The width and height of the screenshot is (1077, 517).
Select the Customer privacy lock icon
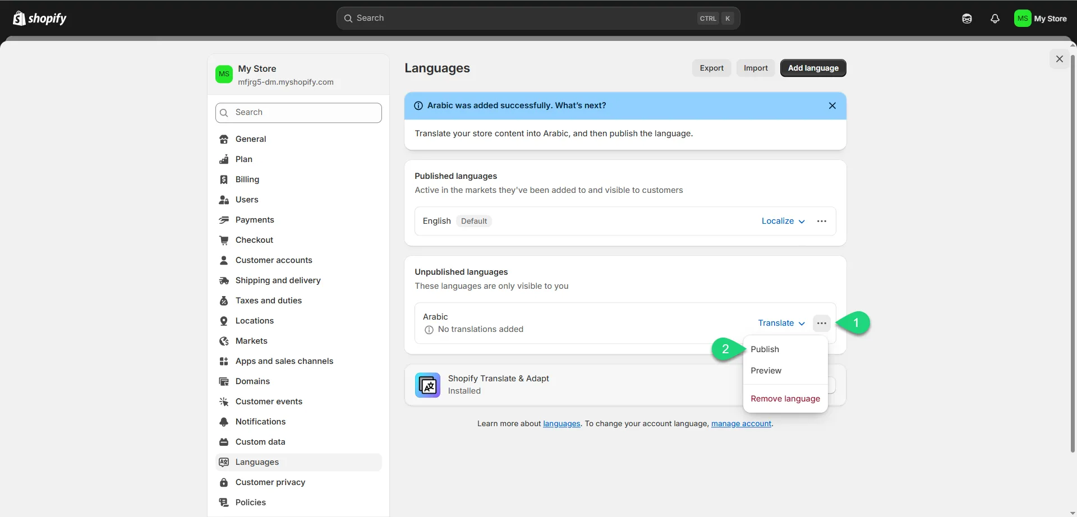(x=224, y=482)
